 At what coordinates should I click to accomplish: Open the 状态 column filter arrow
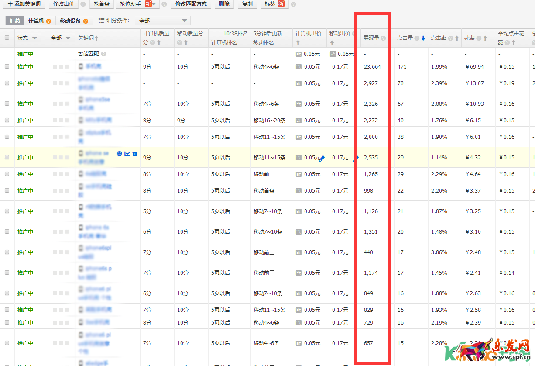pos(34,38)
